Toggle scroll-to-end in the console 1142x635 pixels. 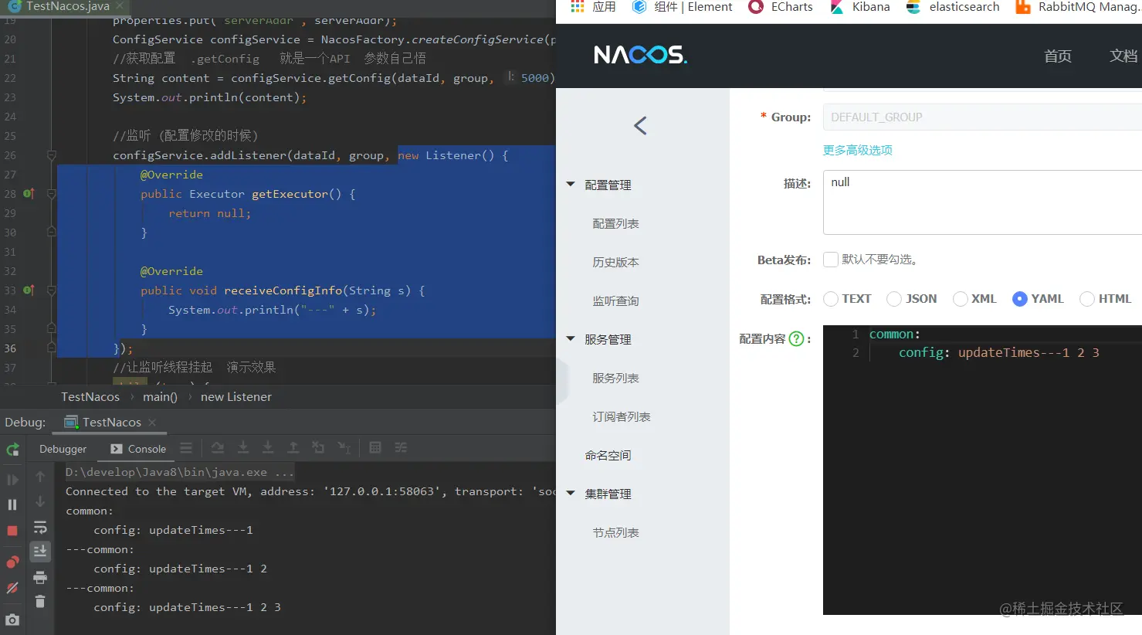coord(40,551)
